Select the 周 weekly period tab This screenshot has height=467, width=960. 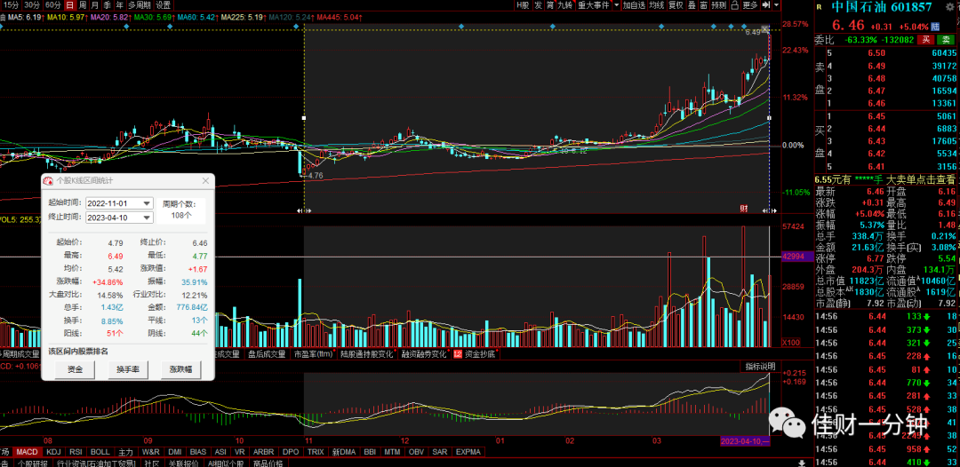pos(82,5)
